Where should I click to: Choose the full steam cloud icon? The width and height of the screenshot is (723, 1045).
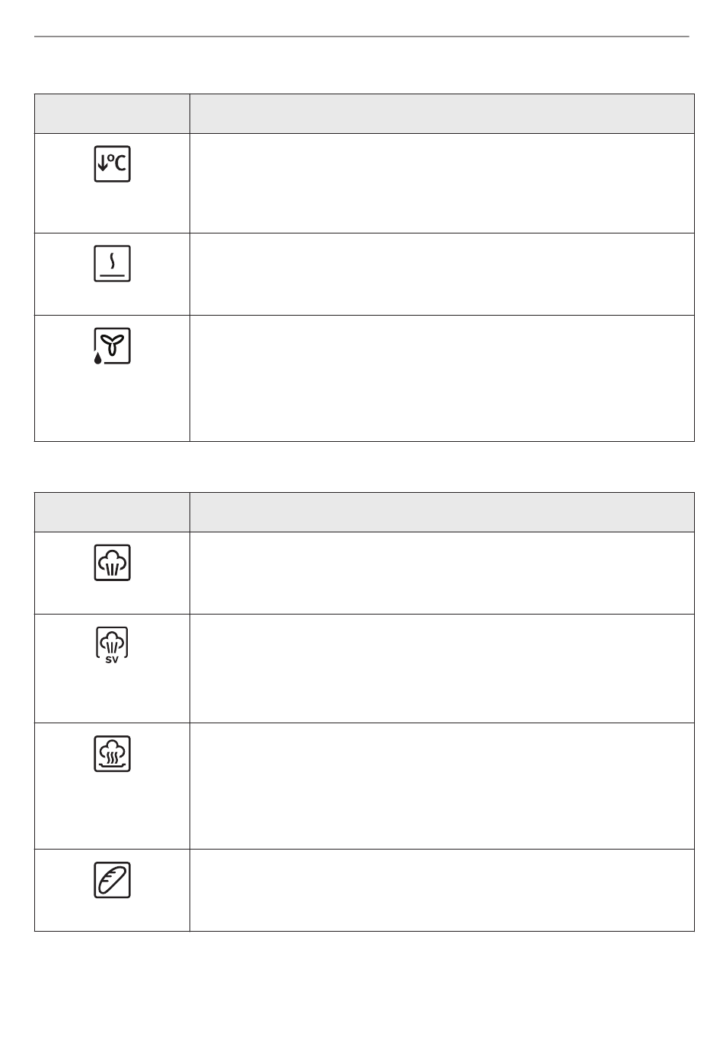pos(112,563)
